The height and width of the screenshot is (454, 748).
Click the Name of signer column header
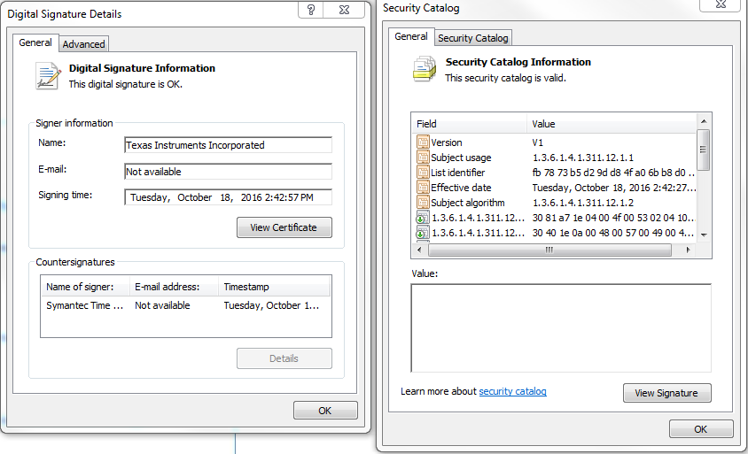[85, 287]
